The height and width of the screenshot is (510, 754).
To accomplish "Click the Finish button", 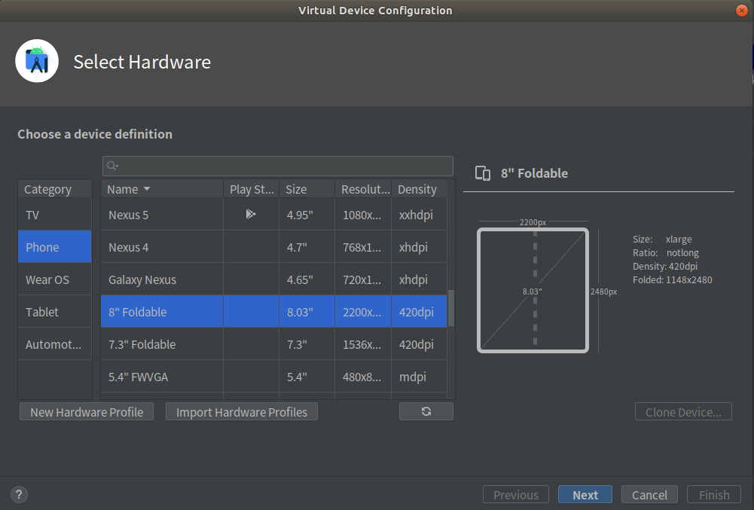I will click(714, 495).
